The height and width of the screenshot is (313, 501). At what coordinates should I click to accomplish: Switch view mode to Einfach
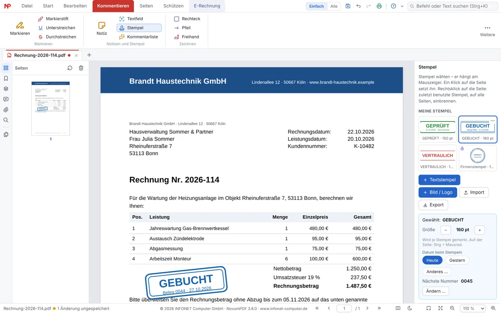316,6
